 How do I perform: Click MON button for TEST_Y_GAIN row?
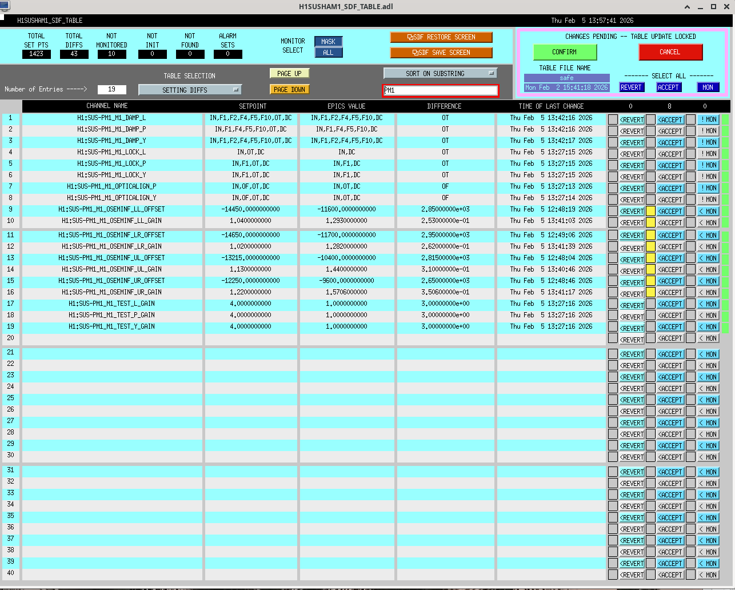(x=708, y=327)
